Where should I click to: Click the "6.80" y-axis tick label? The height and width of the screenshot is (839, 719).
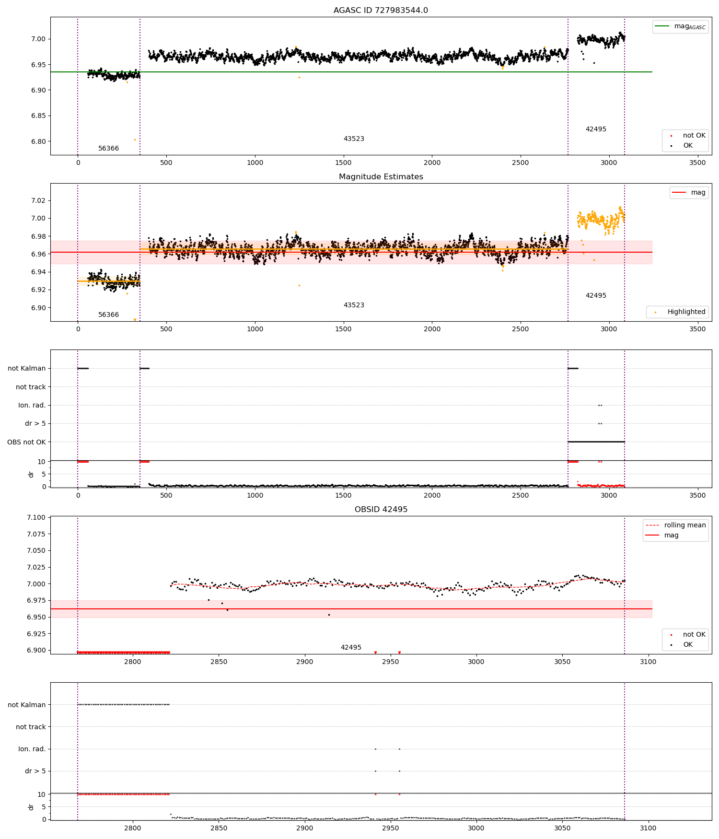click(x=38, y=141)
